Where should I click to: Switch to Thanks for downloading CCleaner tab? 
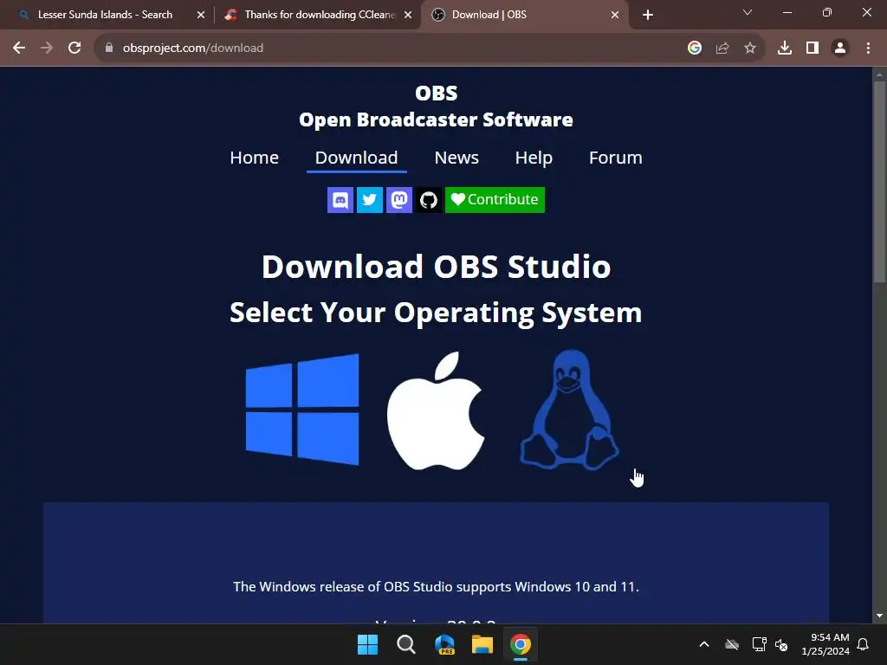click(320, 15)
